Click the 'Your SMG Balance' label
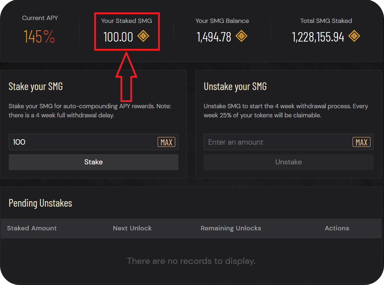 pyautogui.click(x=222, y=21)
